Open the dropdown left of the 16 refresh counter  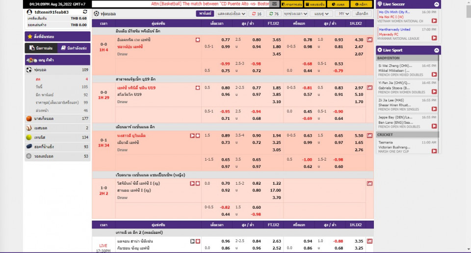(x=231, y=14)
